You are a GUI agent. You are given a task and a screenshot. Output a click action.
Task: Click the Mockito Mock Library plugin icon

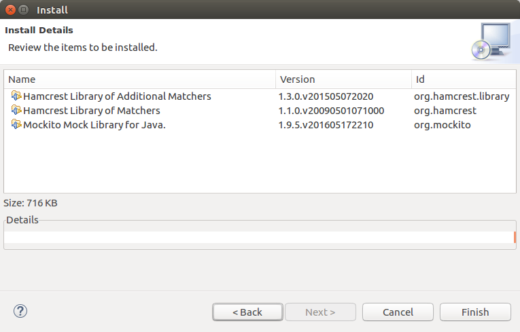[x=16, y=124]
